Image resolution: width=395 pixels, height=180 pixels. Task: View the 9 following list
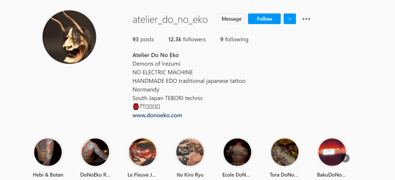point(234,39)
